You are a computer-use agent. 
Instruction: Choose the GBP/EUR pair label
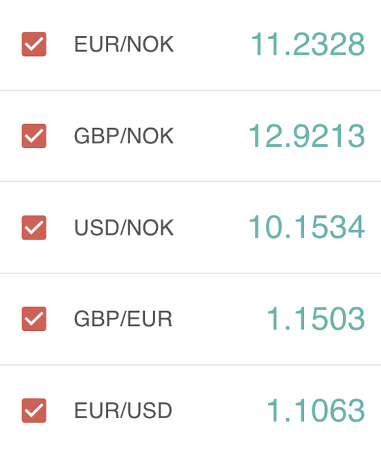pos(123,319)
